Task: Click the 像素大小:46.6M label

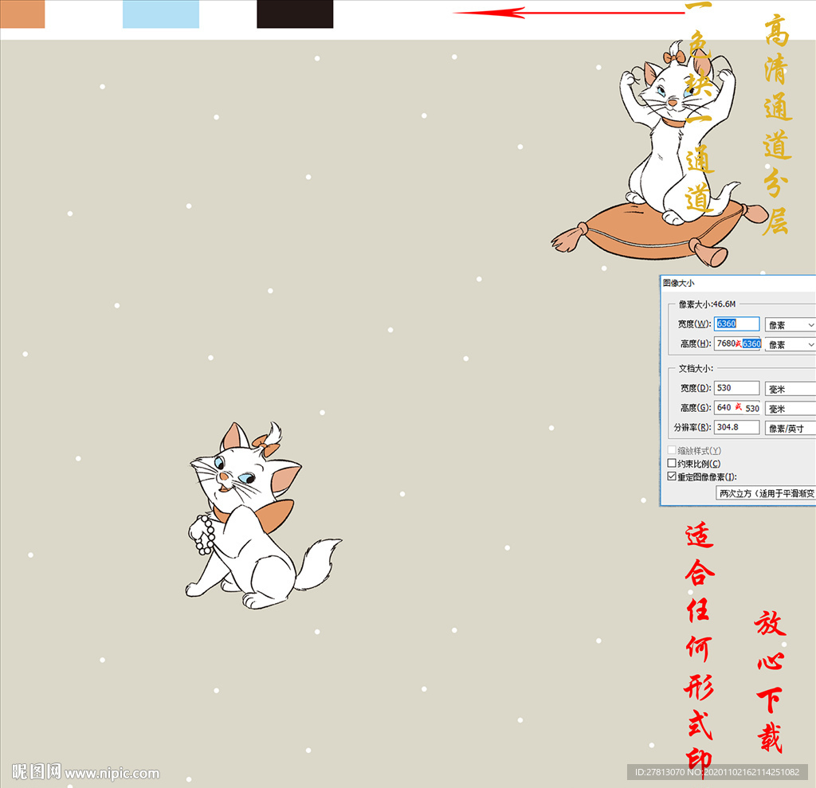Action: tap(708, 304)
